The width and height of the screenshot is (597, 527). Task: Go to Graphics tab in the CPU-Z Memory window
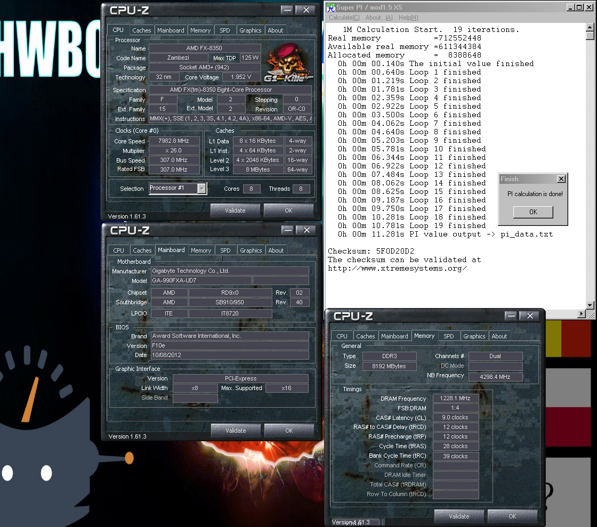[474, 336]
